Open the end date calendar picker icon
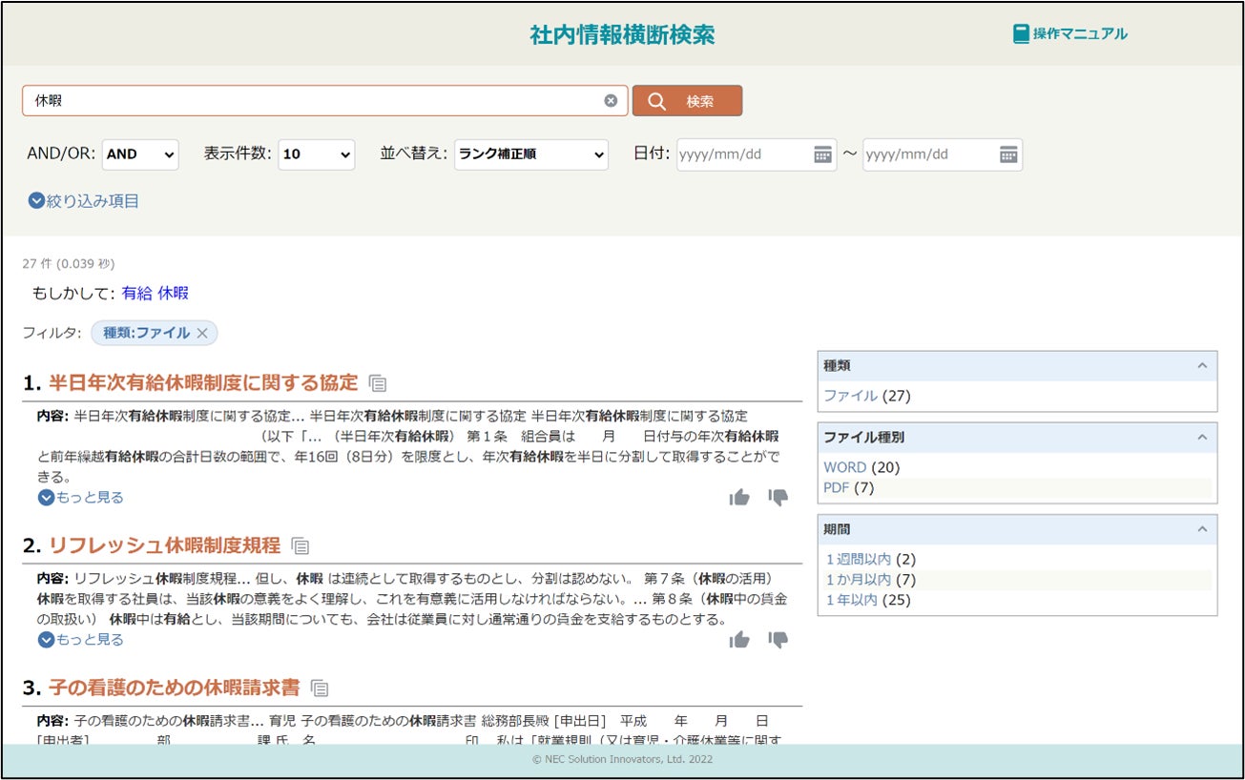Image resolution: width=1245 pixels, height=780 pixels. 1008,155
